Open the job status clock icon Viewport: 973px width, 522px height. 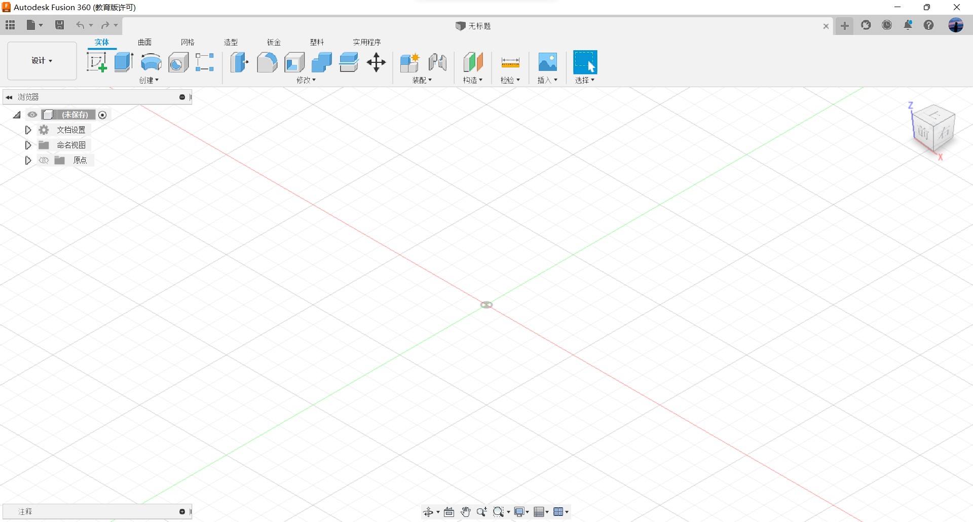[887, 25]
